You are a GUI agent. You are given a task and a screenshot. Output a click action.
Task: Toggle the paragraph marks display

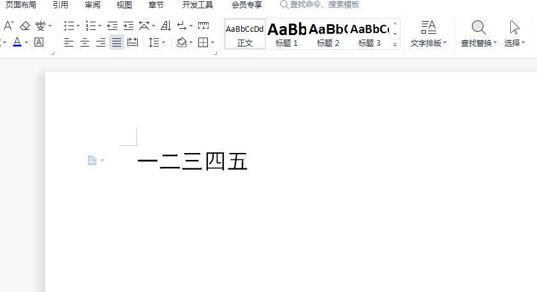coord(182,26)
